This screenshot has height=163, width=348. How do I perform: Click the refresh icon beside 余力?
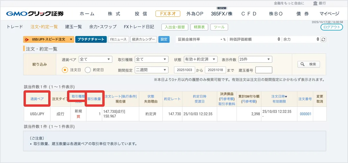[323, 39]
